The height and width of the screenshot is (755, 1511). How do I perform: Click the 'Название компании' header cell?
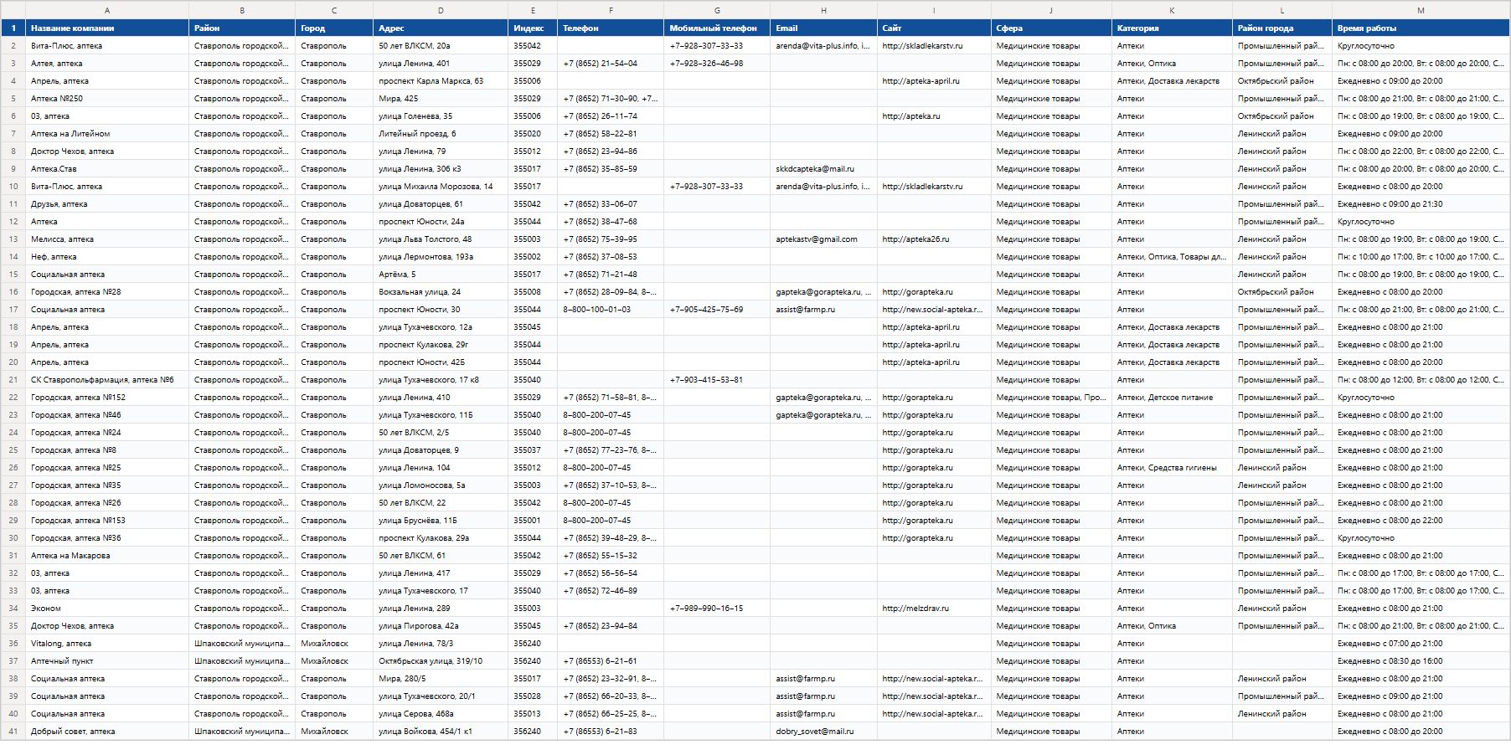click(x=107, y=28)
